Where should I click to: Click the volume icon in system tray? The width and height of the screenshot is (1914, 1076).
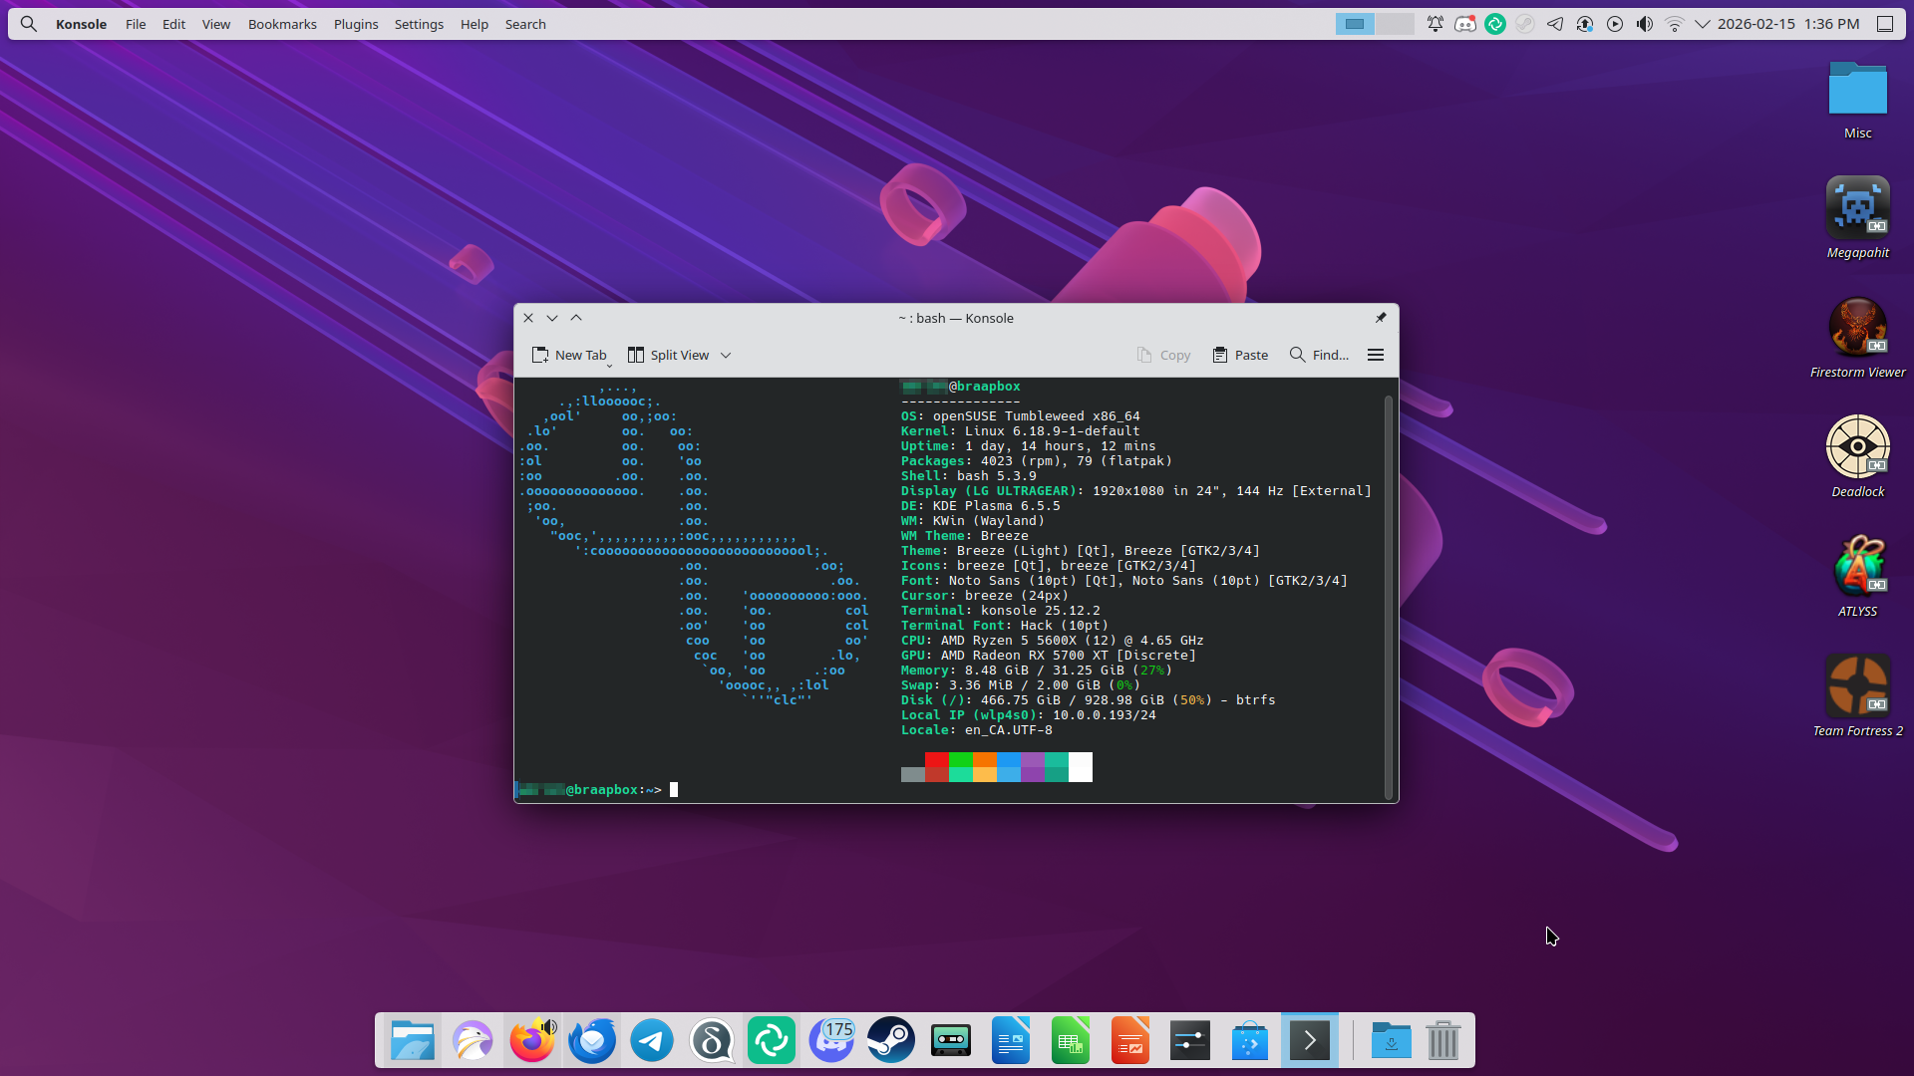[1645, 24]
